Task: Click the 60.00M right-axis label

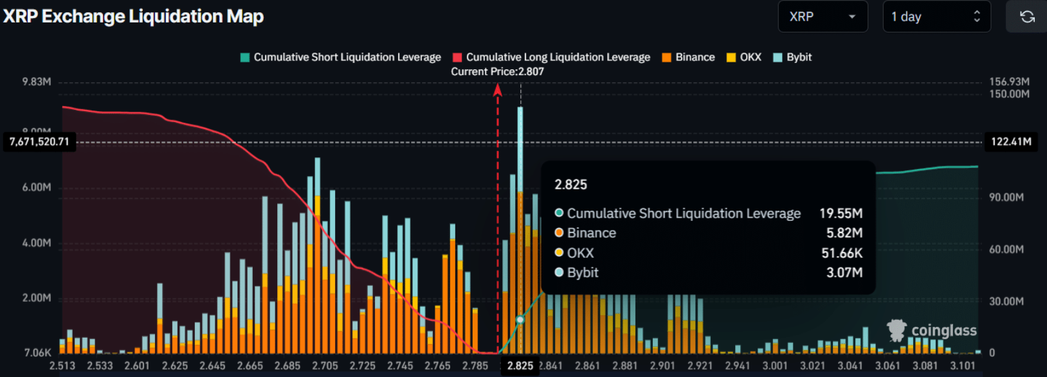Action: (1006, 249)
